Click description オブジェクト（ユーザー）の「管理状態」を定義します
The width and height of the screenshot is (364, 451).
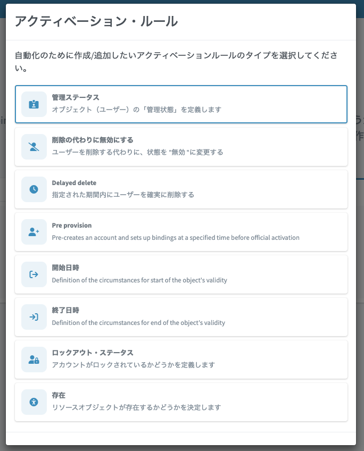point(137,110)
